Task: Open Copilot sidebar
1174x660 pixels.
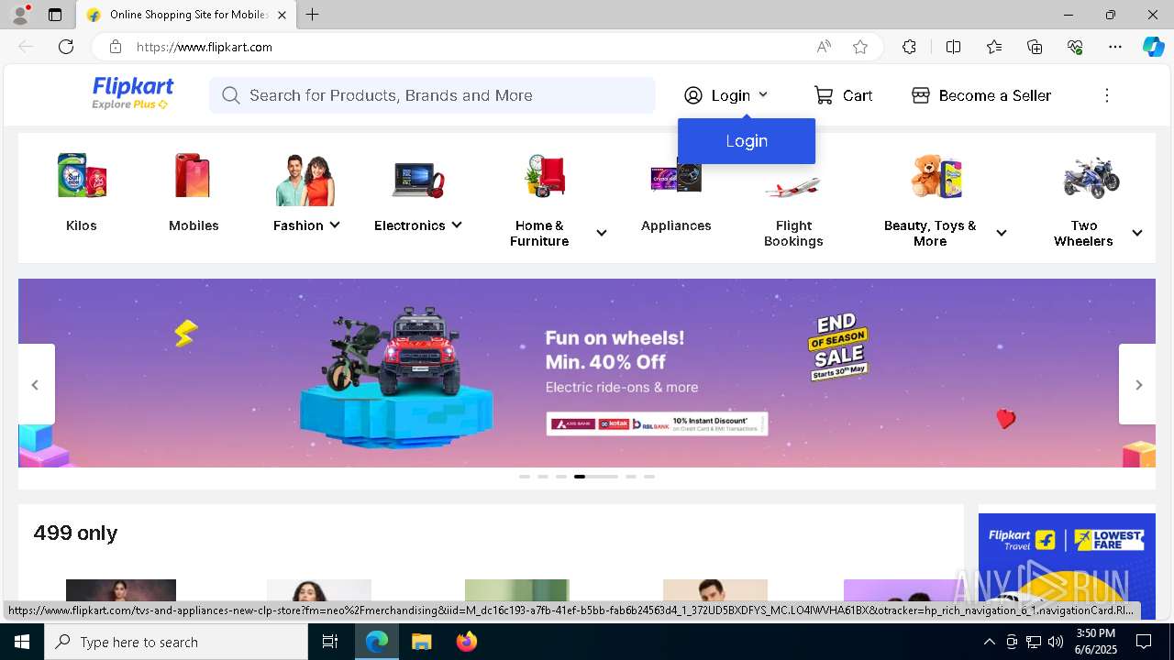Action: tap(1154, 47)
